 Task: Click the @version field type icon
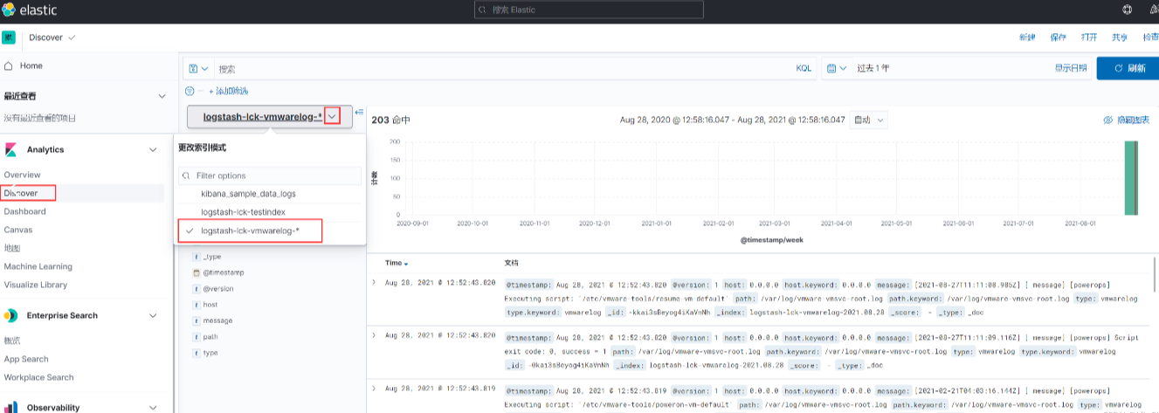click(197, 288)
